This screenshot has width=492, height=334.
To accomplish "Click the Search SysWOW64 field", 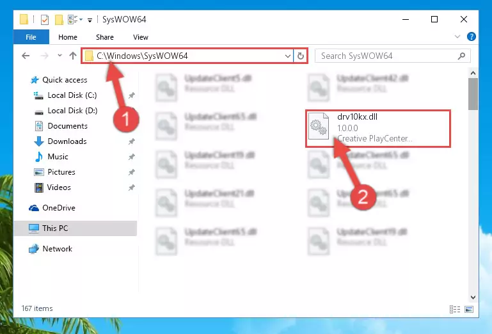I will click(393, 56).
